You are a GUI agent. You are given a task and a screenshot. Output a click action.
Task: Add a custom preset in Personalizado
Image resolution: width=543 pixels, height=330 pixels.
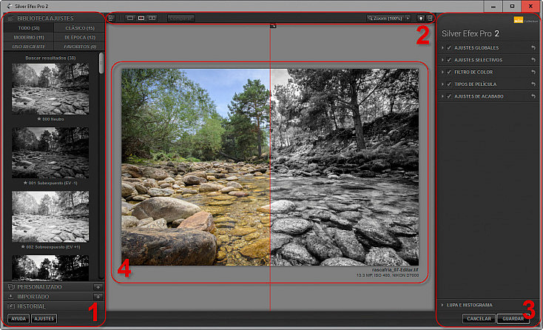[x=98, y=287]
